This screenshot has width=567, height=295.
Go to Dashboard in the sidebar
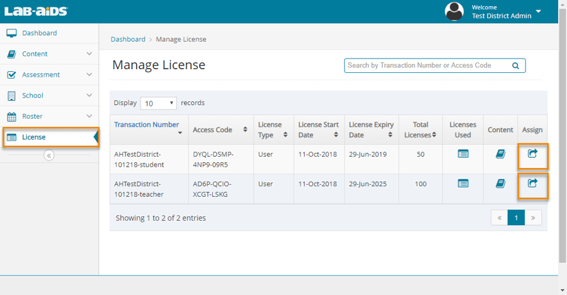click(39, 33)
